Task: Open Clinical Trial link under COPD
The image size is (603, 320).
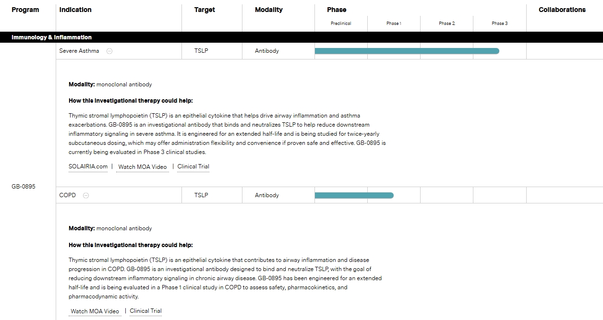Action: click(x=145, y=311)
